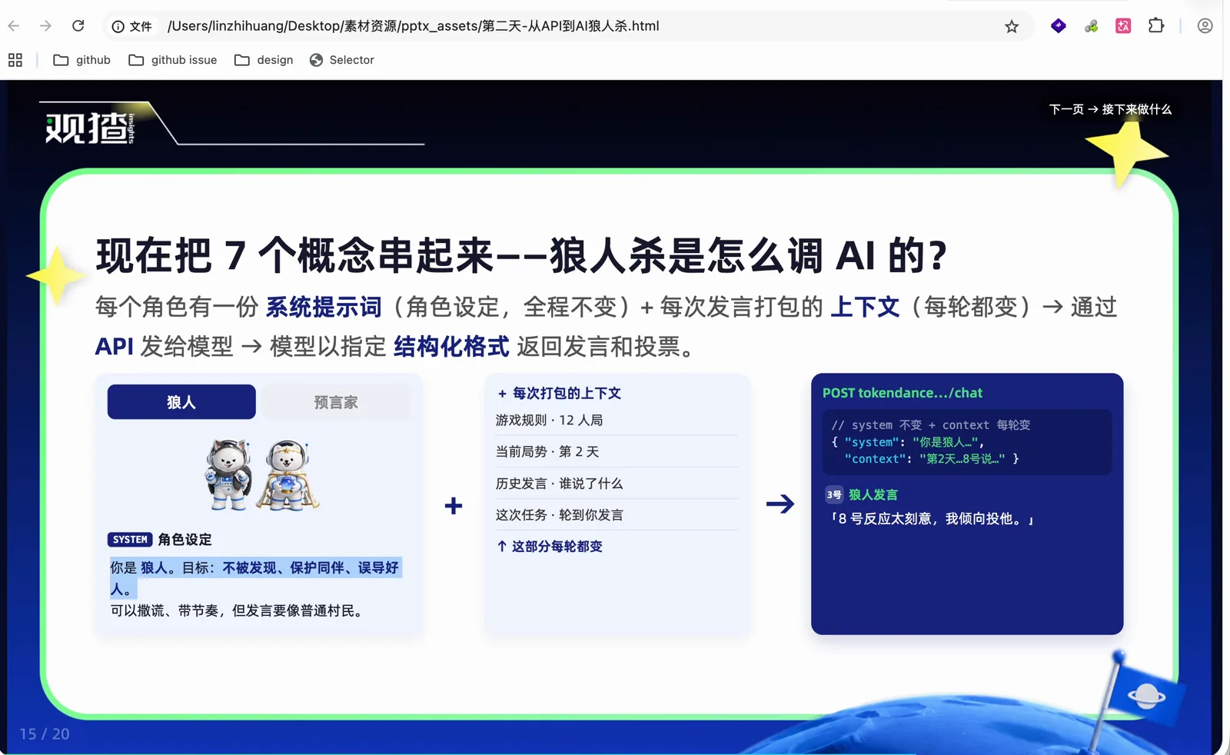1230x755 pixels.
Task: Open the github issue bookmark folder
Action: pyautogui.click(x=173, y=60)
